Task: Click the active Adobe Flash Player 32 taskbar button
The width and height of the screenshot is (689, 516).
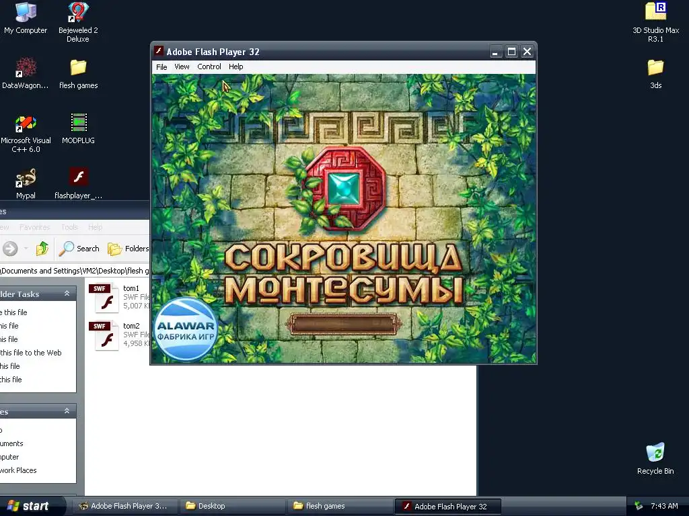Action: (447, 506)
